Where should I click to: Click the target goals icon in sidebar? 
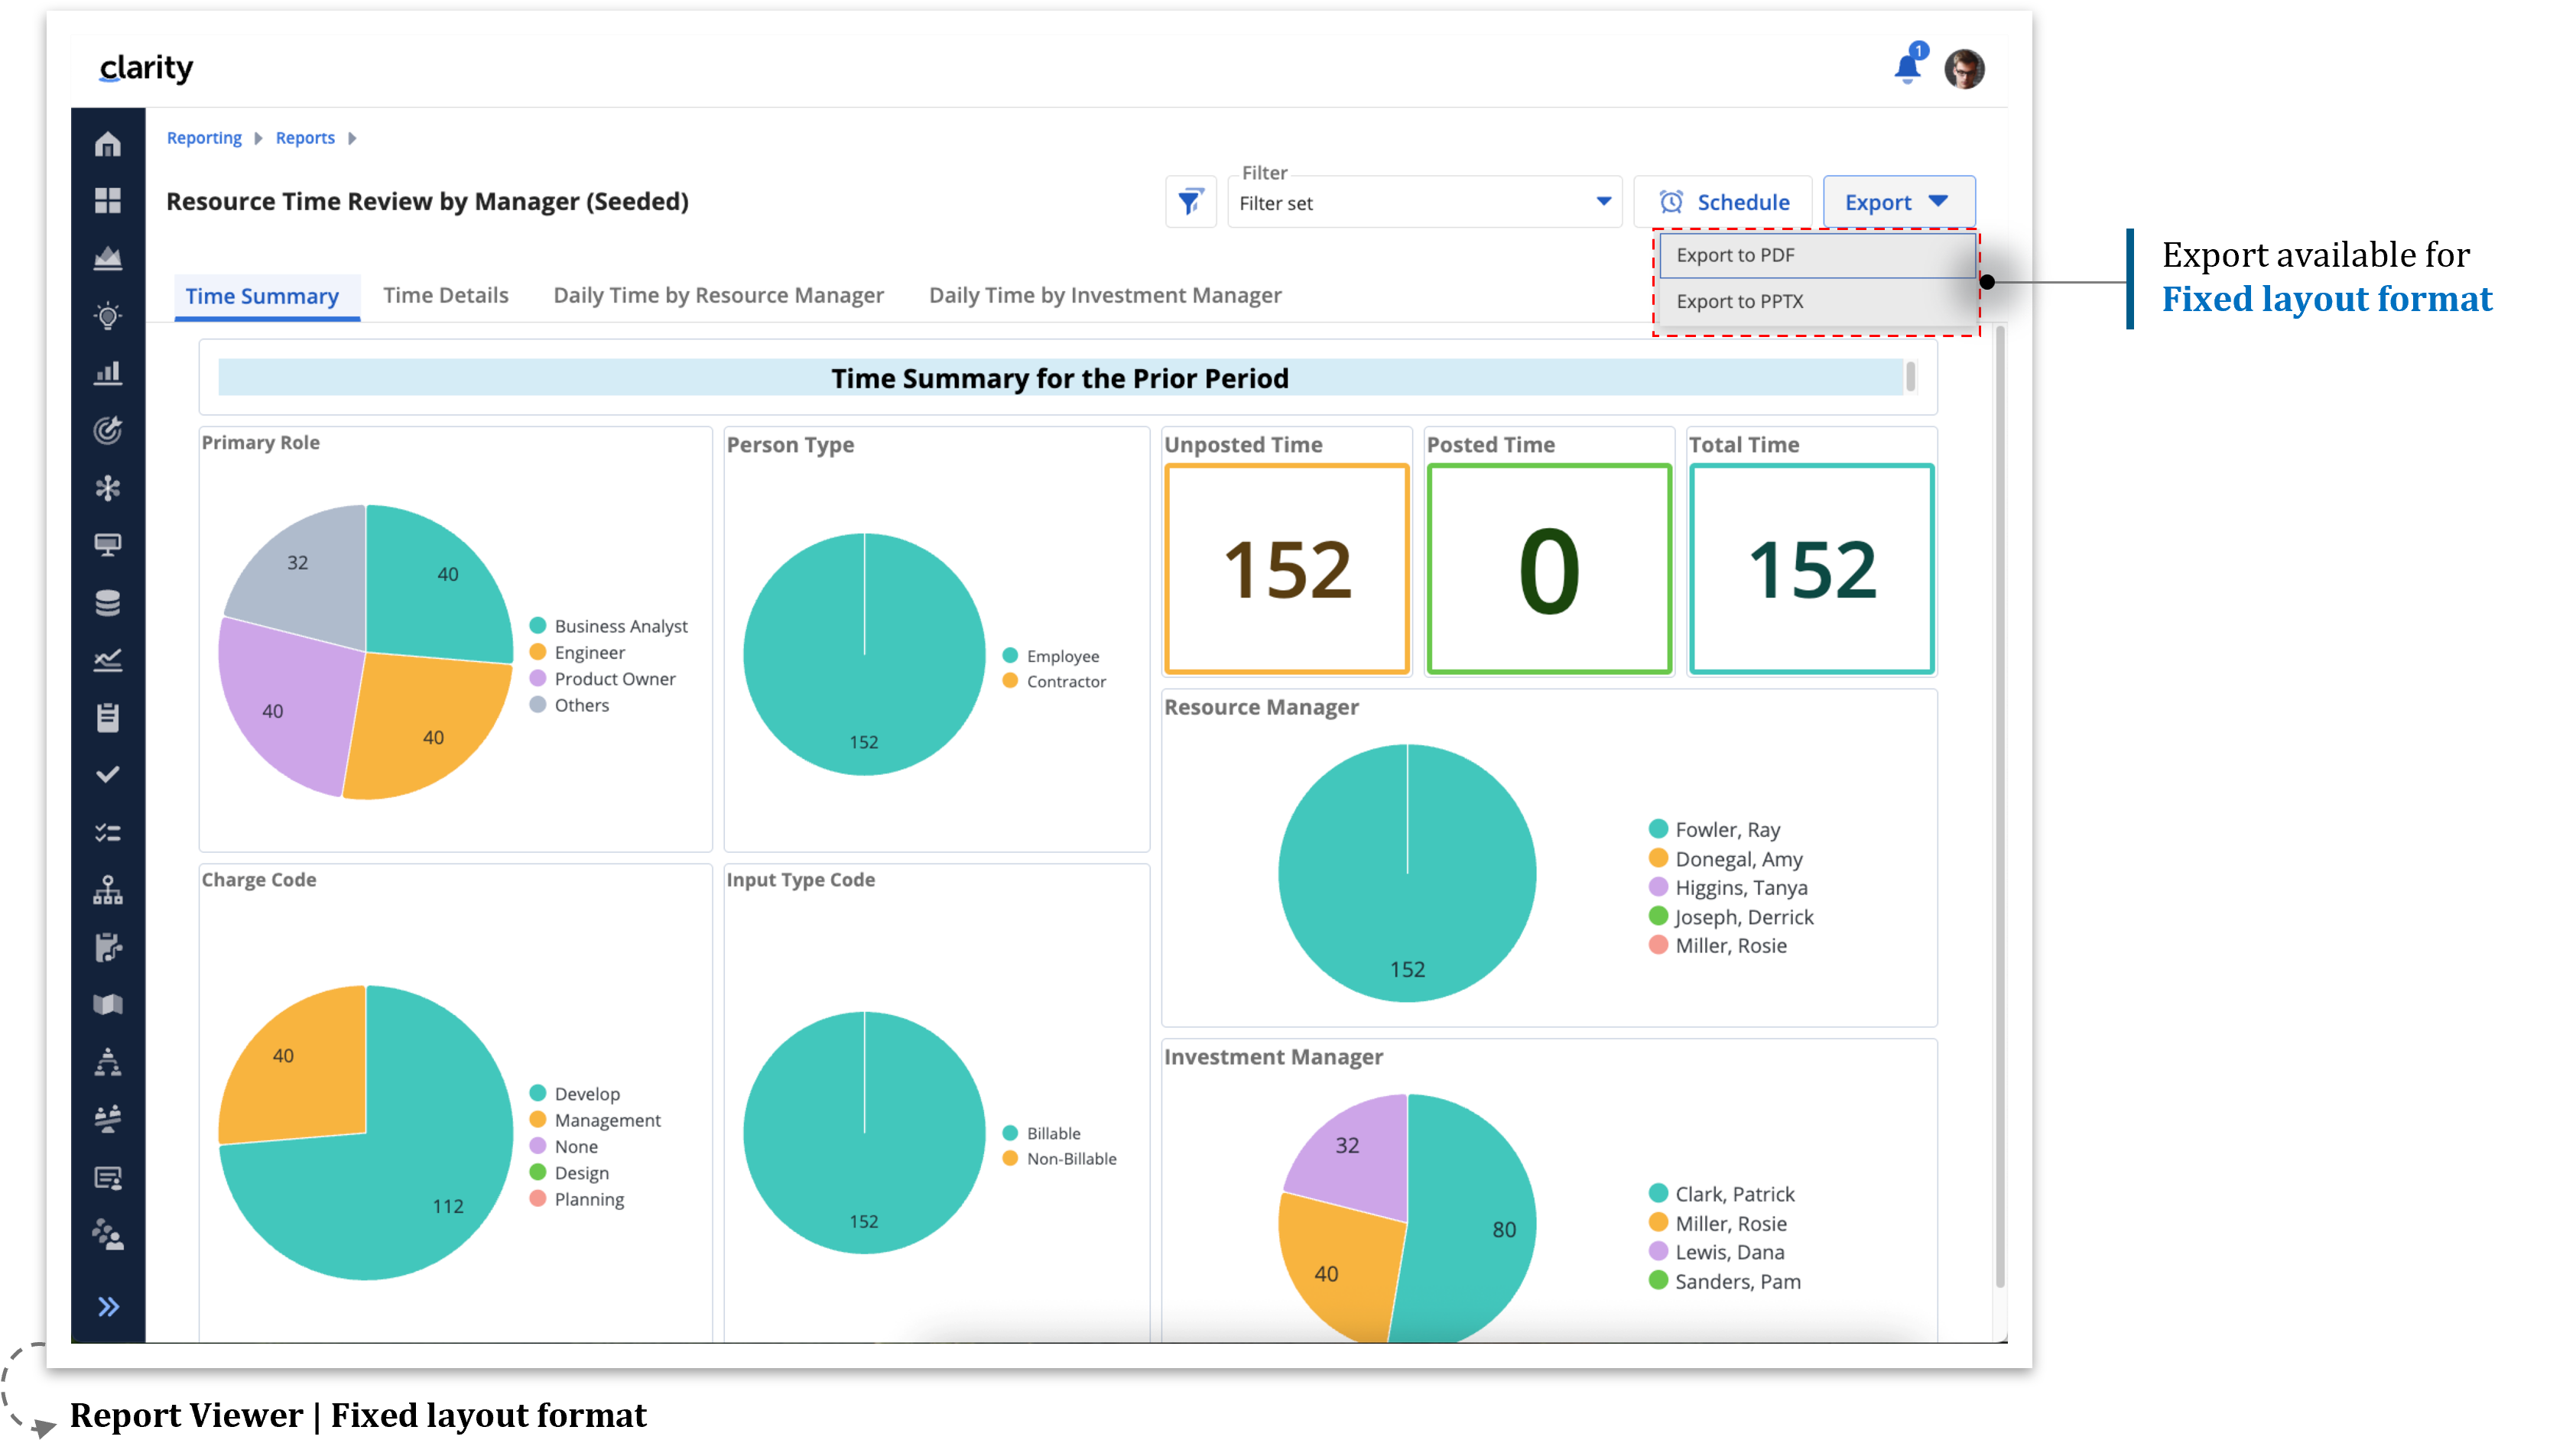(108, 430)
